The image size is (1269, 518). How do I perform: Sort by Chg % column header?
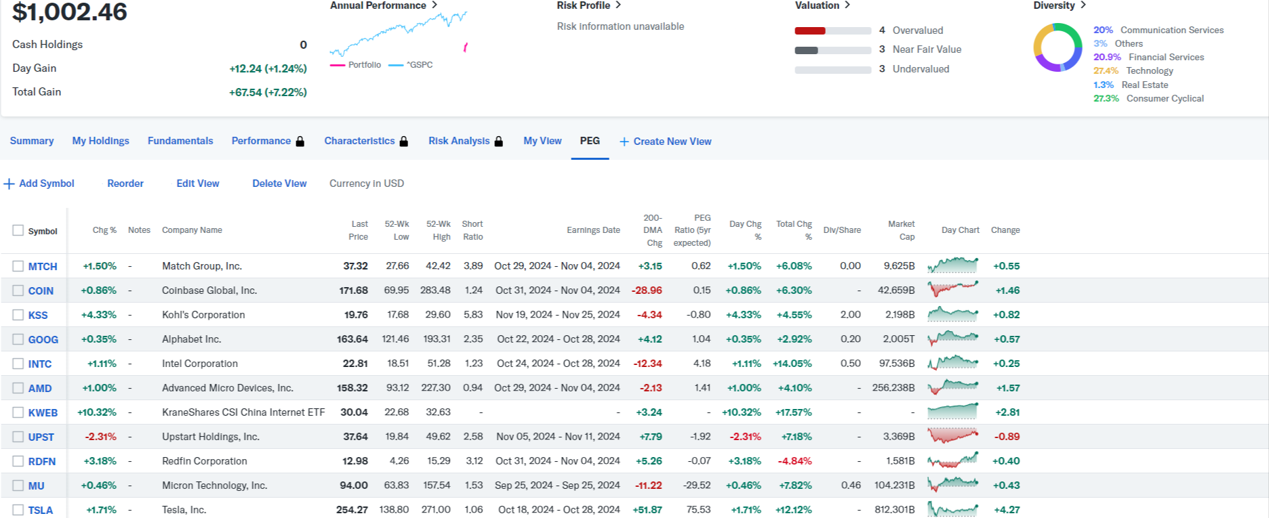click(x=104, y=230)
